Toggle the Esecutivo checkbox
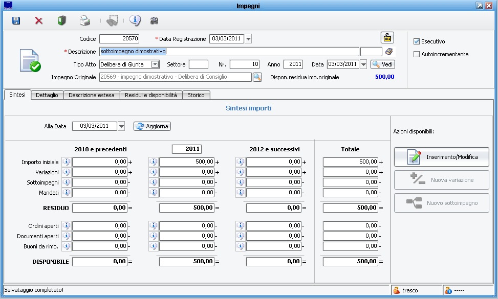The width and height of the screenshot is (498, 299). [417, 41]
